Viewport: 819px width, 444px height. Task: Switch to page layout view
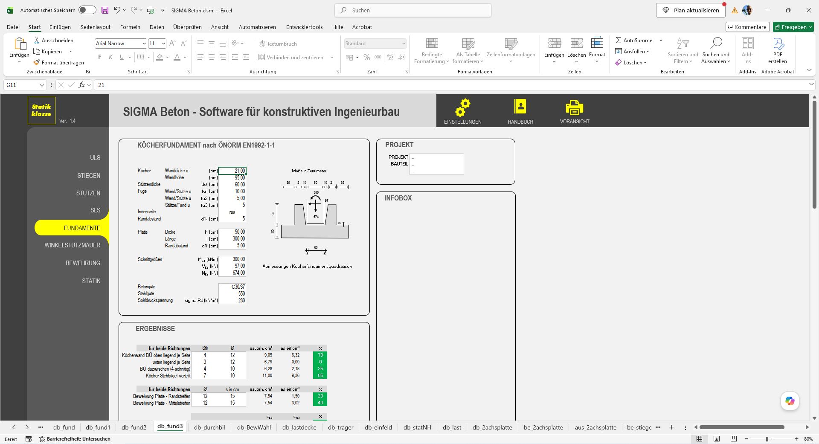pos(717,439)
